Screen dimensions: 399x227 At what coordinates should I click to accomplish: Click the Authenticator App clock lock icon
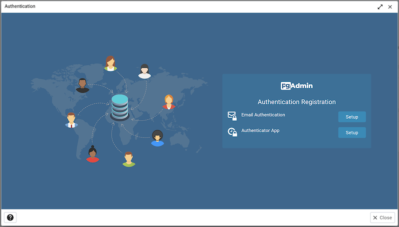click(232, 132)
